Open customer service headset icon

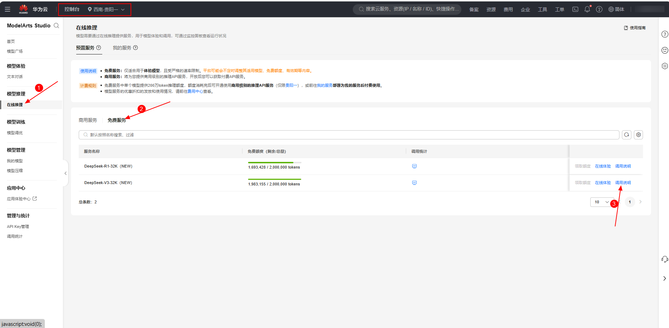point(664,259)
